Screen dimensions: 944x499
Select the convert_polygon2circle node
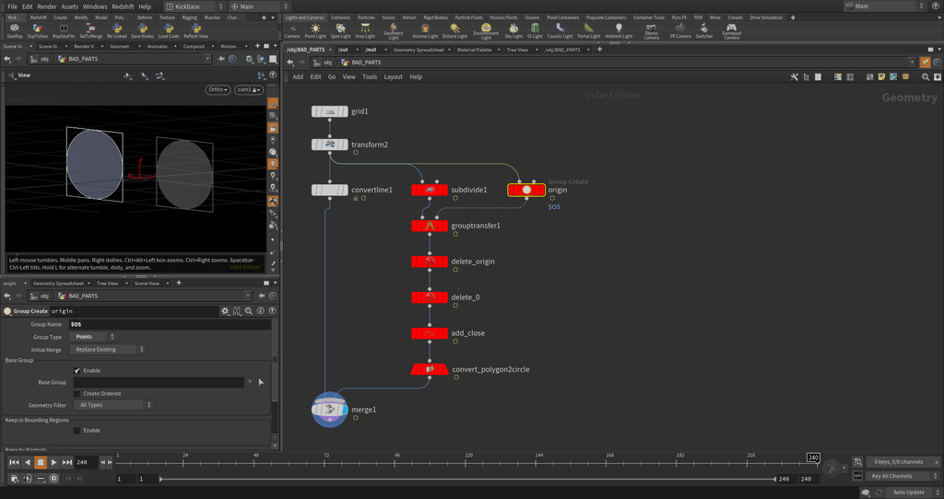pyautogui.click(x=430, y=369)
